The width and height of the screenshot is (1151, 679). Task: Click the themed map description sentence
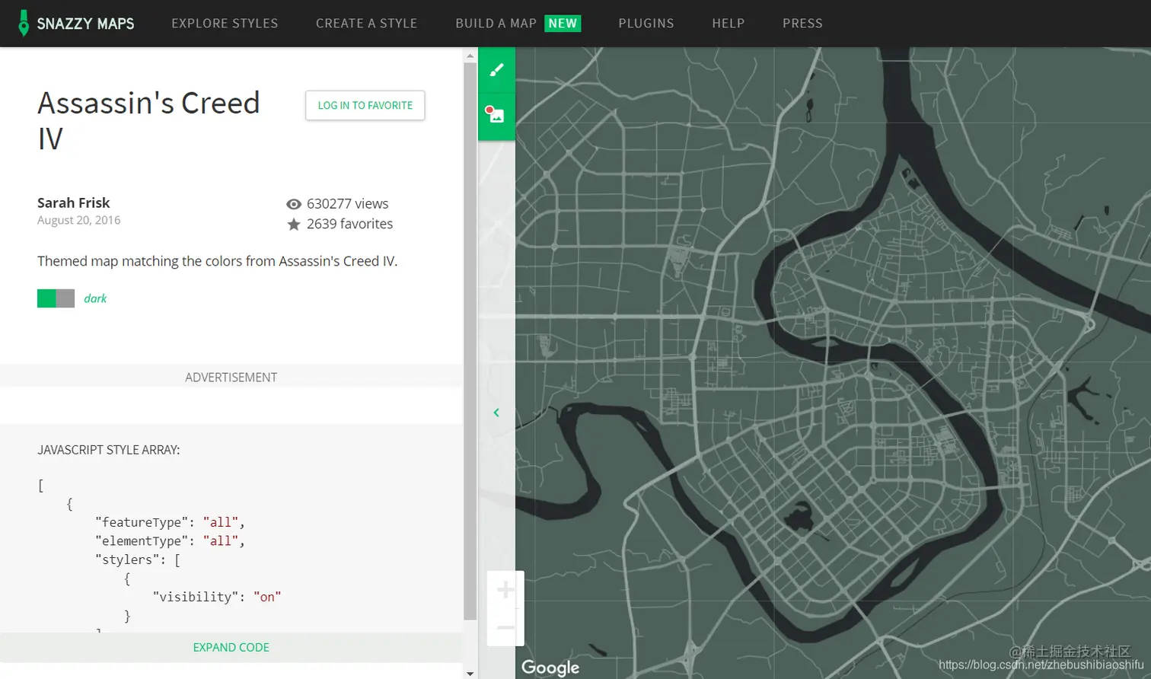[218, 261]
